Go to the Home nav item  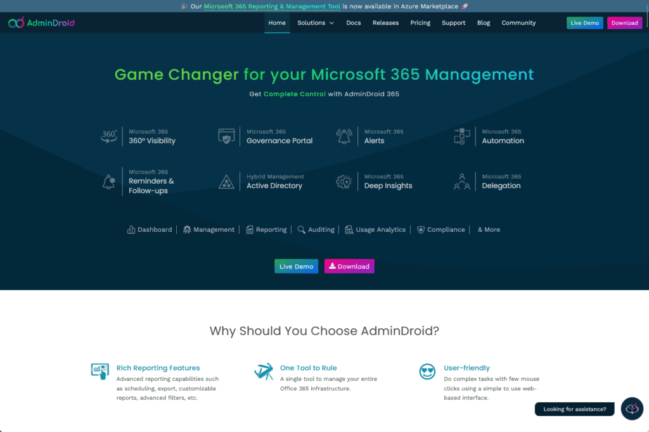coord(277,23)
